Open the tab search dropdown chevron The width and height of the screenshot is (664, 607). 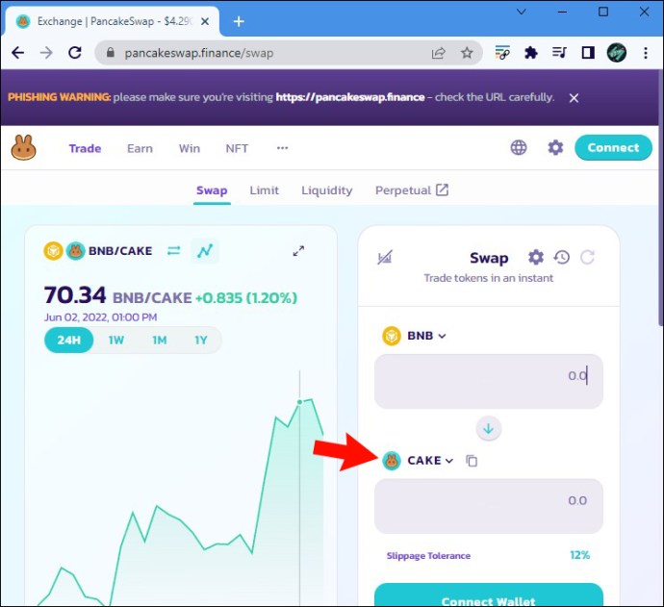click(522, 12)
